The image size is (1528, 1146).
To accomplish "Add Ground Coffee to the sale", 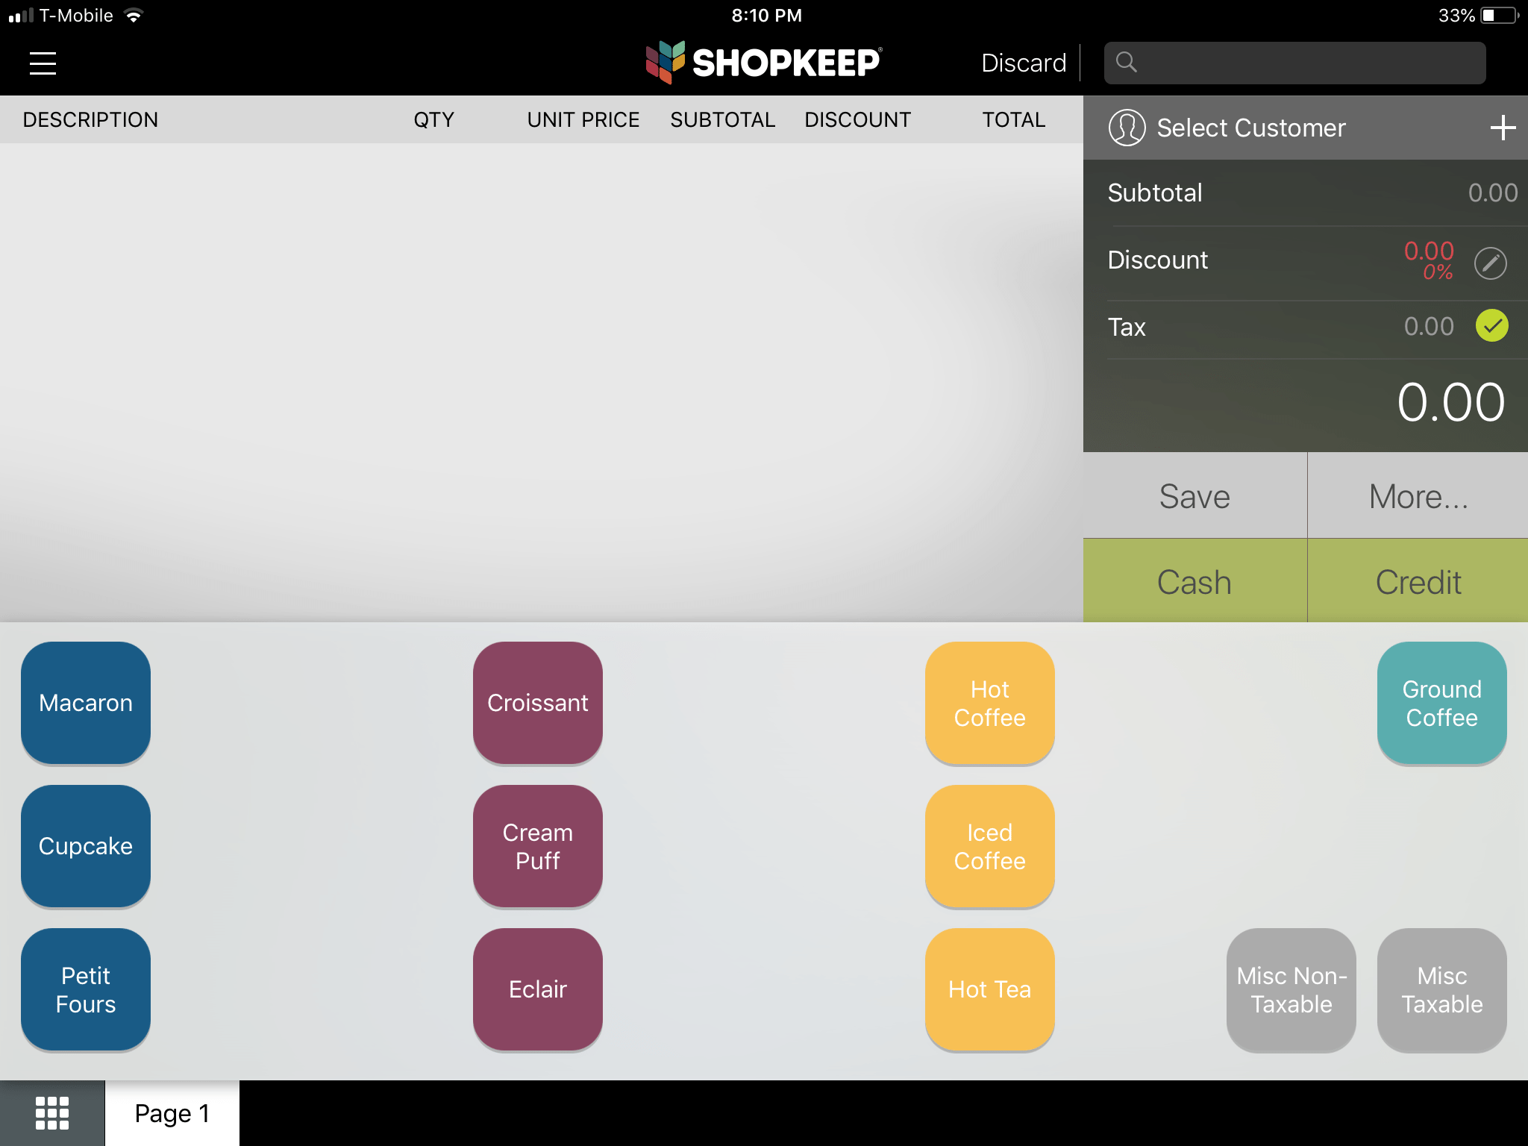I will tap(1442, 703).
